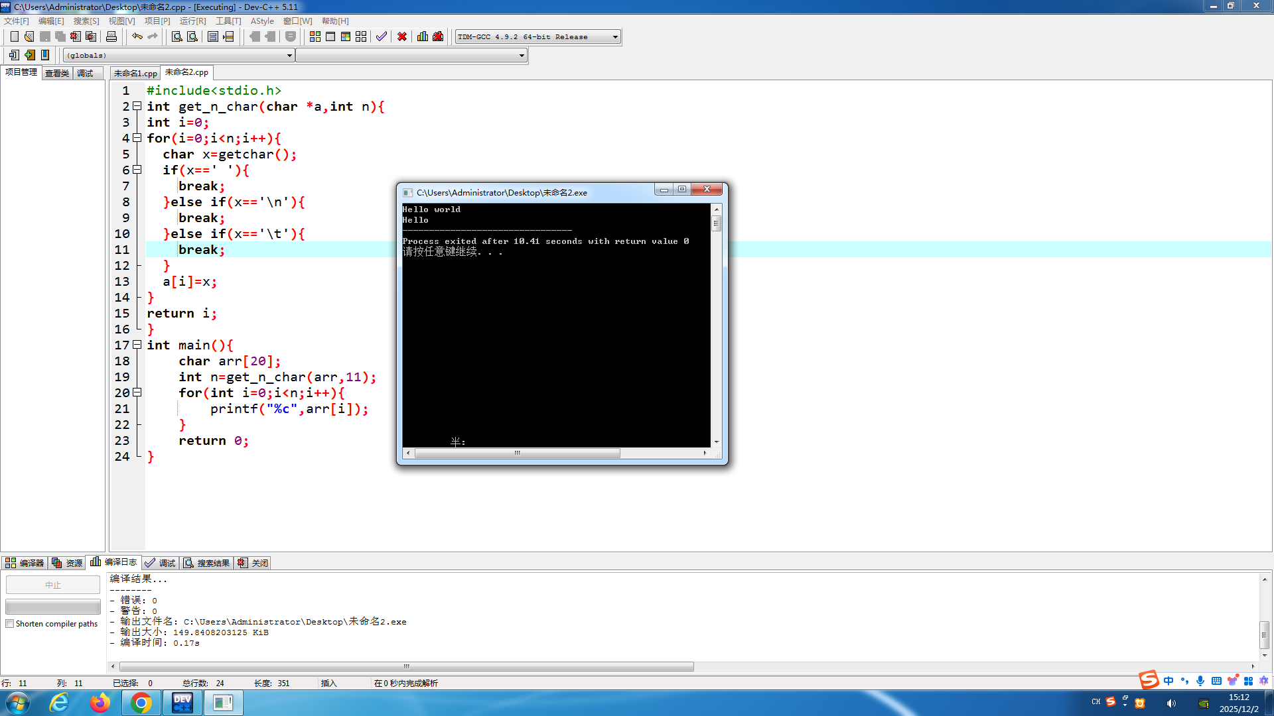The width and height of the screenshot is (1274, 716).
Task: Toggle the Shorten compiler paths checkbox
Action: [x=10, y=624]
